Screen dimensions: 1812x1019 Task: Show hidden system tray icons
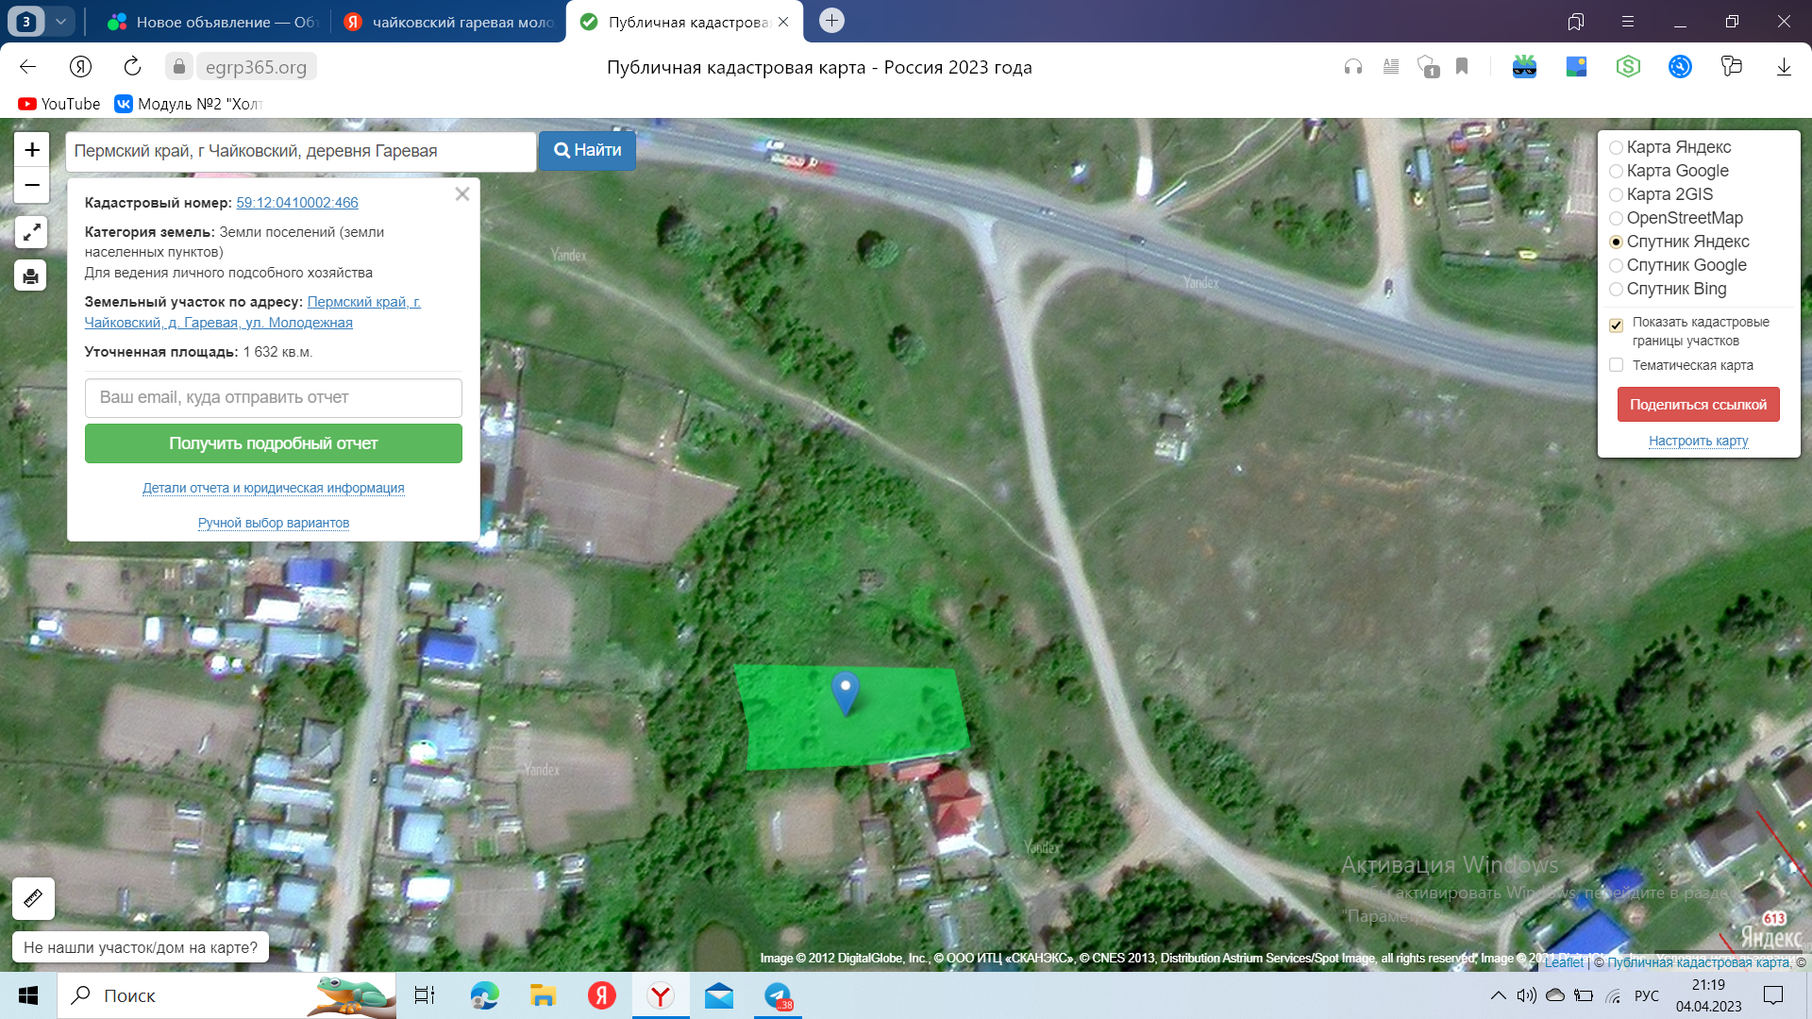coord(1498,995)
